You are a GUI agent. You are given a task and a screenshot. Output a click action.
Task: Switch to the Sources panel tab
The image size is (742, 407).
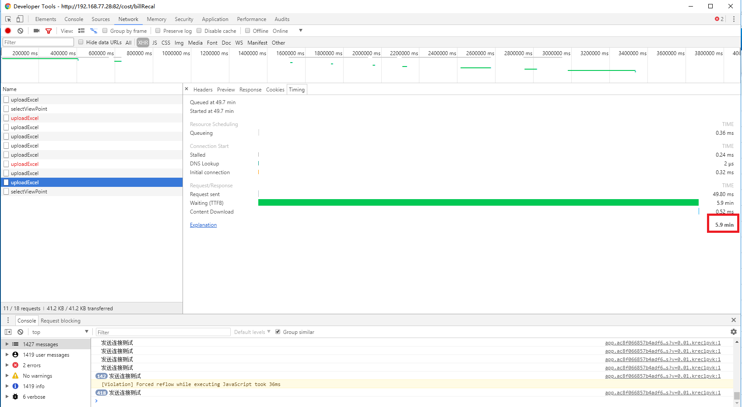(x=101, y=19)
